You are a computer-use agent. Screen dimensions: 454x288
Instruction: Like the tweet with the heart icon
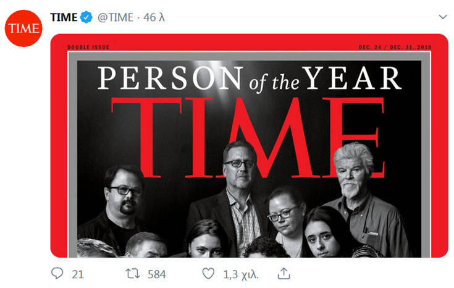point(208,273)
